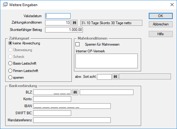Open abw. Sort.schl. lookup binoculars icon
Viewport: 177px width, 129px height.
coord(115,77)
